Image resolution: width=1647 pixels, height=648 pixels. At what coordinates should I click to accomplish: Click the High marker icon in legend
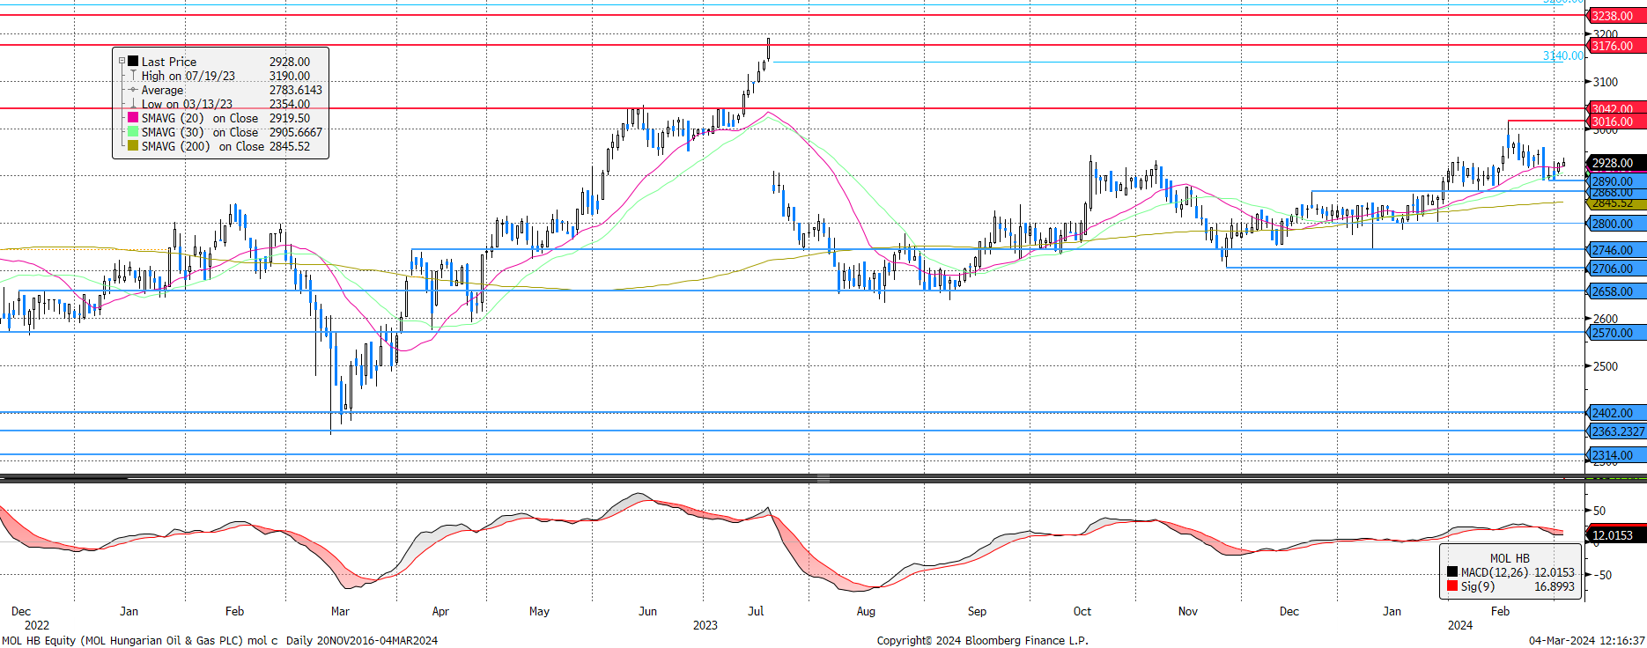point(133,76)
